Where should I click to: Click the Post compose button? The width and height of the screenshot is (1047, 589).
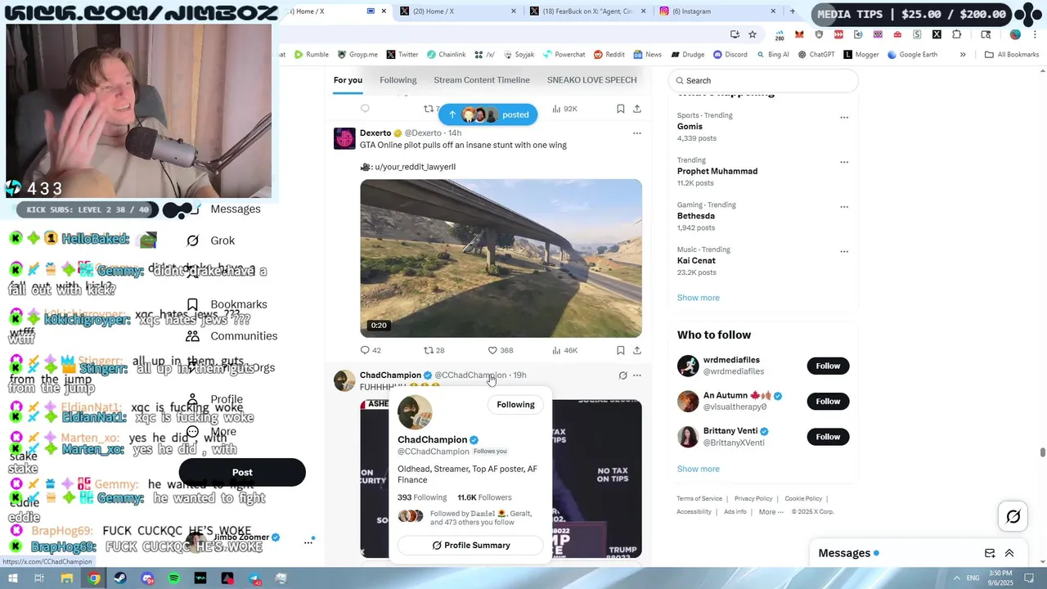pos(242,472)
